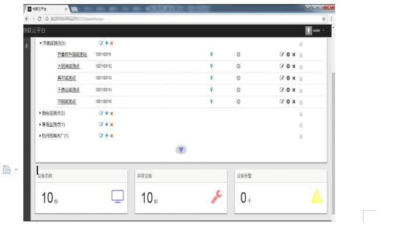
Task: Collapse the 济南监测点(5) tree group
Action: click(x=40, y=43)
